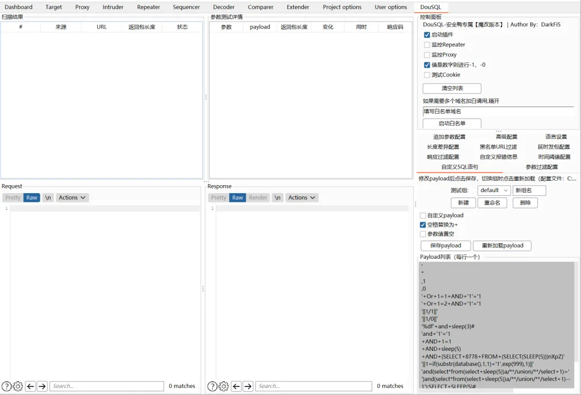Screen dimensions: 581x395
Task: Enable 参数值置空 checkbox
Action: [x=423, y=234]
